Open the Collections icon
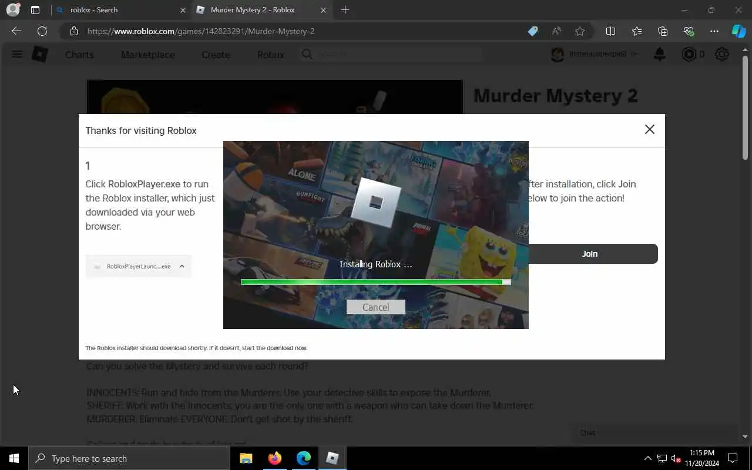 (x=663, y=31)
